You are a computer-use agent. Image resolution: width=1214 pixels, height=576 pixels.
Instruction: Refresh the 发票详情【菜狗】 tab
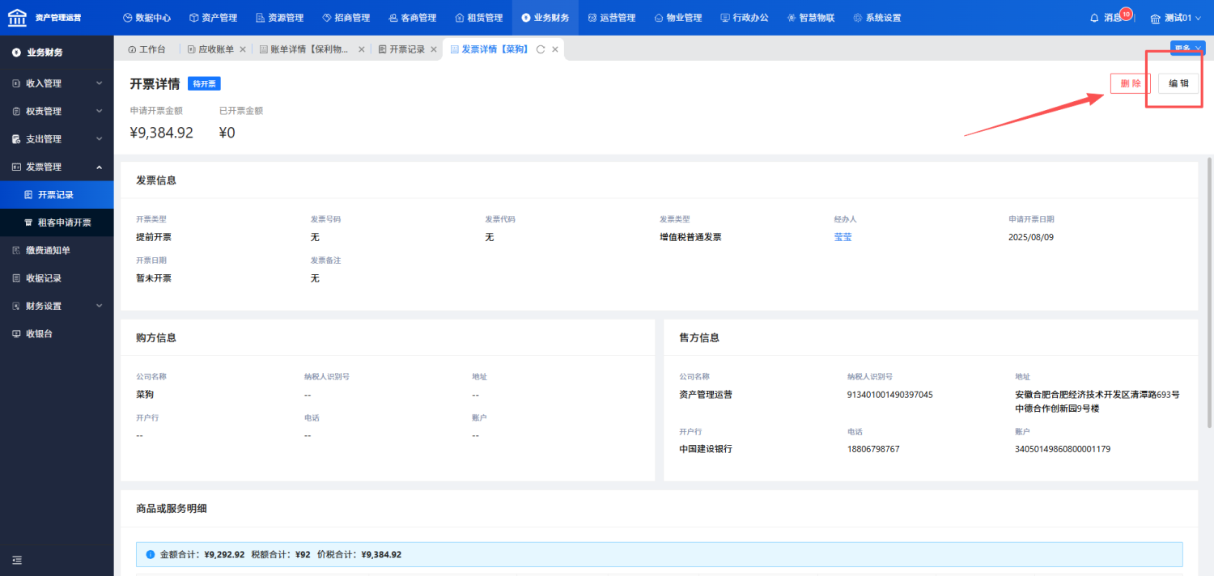coord(541,49)
